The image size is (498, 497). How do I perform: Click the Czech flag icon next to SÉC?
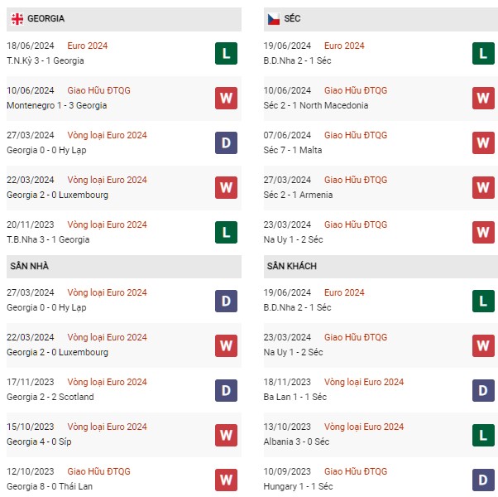[273, 18]
